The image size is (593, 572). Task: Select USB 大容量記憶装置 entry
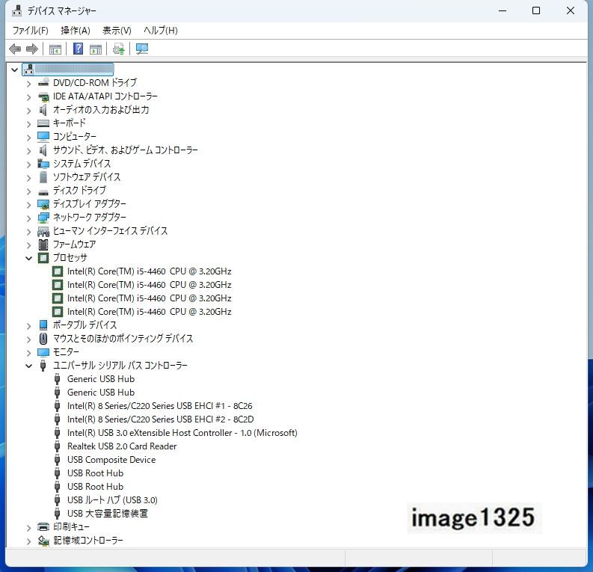108,514
